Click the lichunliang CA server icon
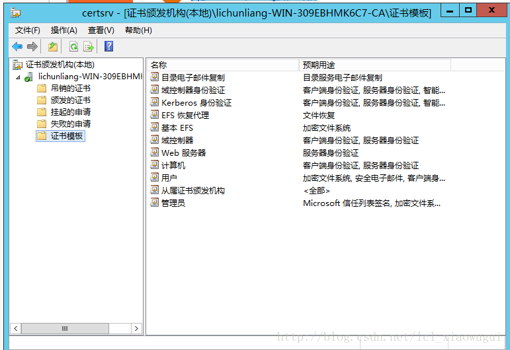The height and width of the screenshot is (350, 510). coord(28,77)
